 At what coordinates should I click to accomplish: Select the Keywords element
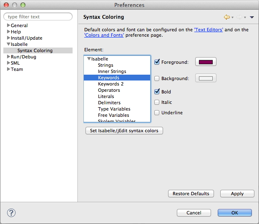pyautogui.click(x=117, y=78)
